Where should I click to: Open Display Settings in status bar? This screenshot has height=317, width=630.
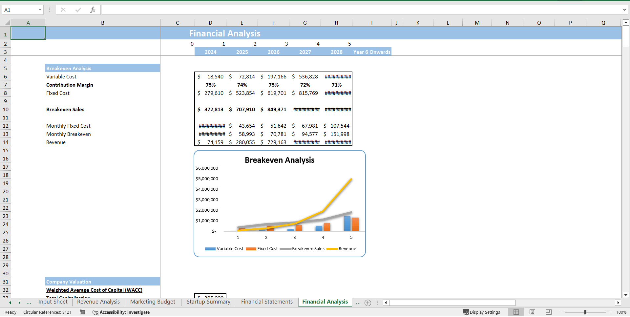(482, 312)
